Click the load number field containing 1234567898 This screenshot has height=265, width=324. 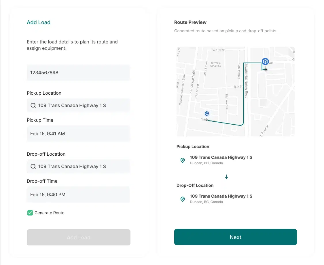[79, 73]
